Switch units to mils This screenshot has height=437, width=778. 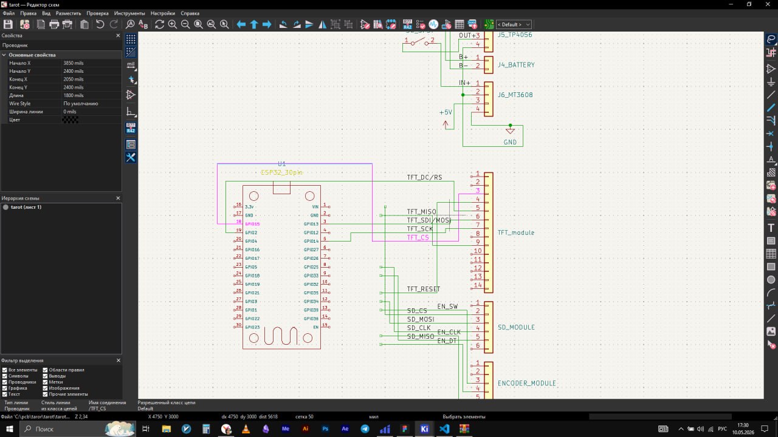(131, 65)
